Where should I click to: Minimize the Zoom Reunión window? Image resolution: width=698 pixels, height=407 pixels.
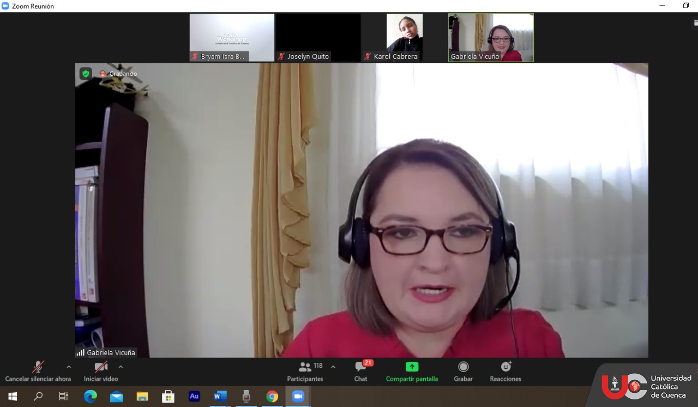(x=662, y=6)
